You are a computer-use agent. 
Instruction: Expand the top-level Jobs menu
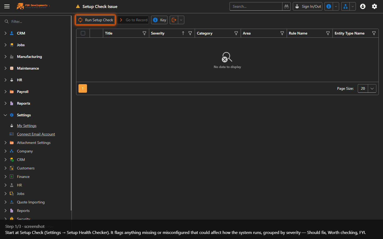[5, 45]
